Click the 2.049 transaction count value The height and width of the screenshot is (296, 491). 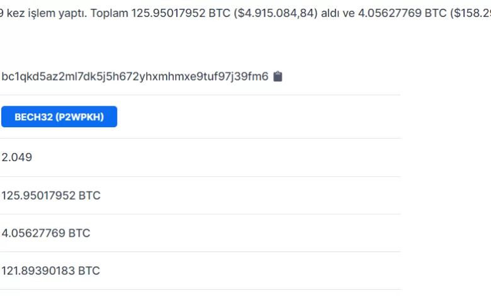coord(17,157)
